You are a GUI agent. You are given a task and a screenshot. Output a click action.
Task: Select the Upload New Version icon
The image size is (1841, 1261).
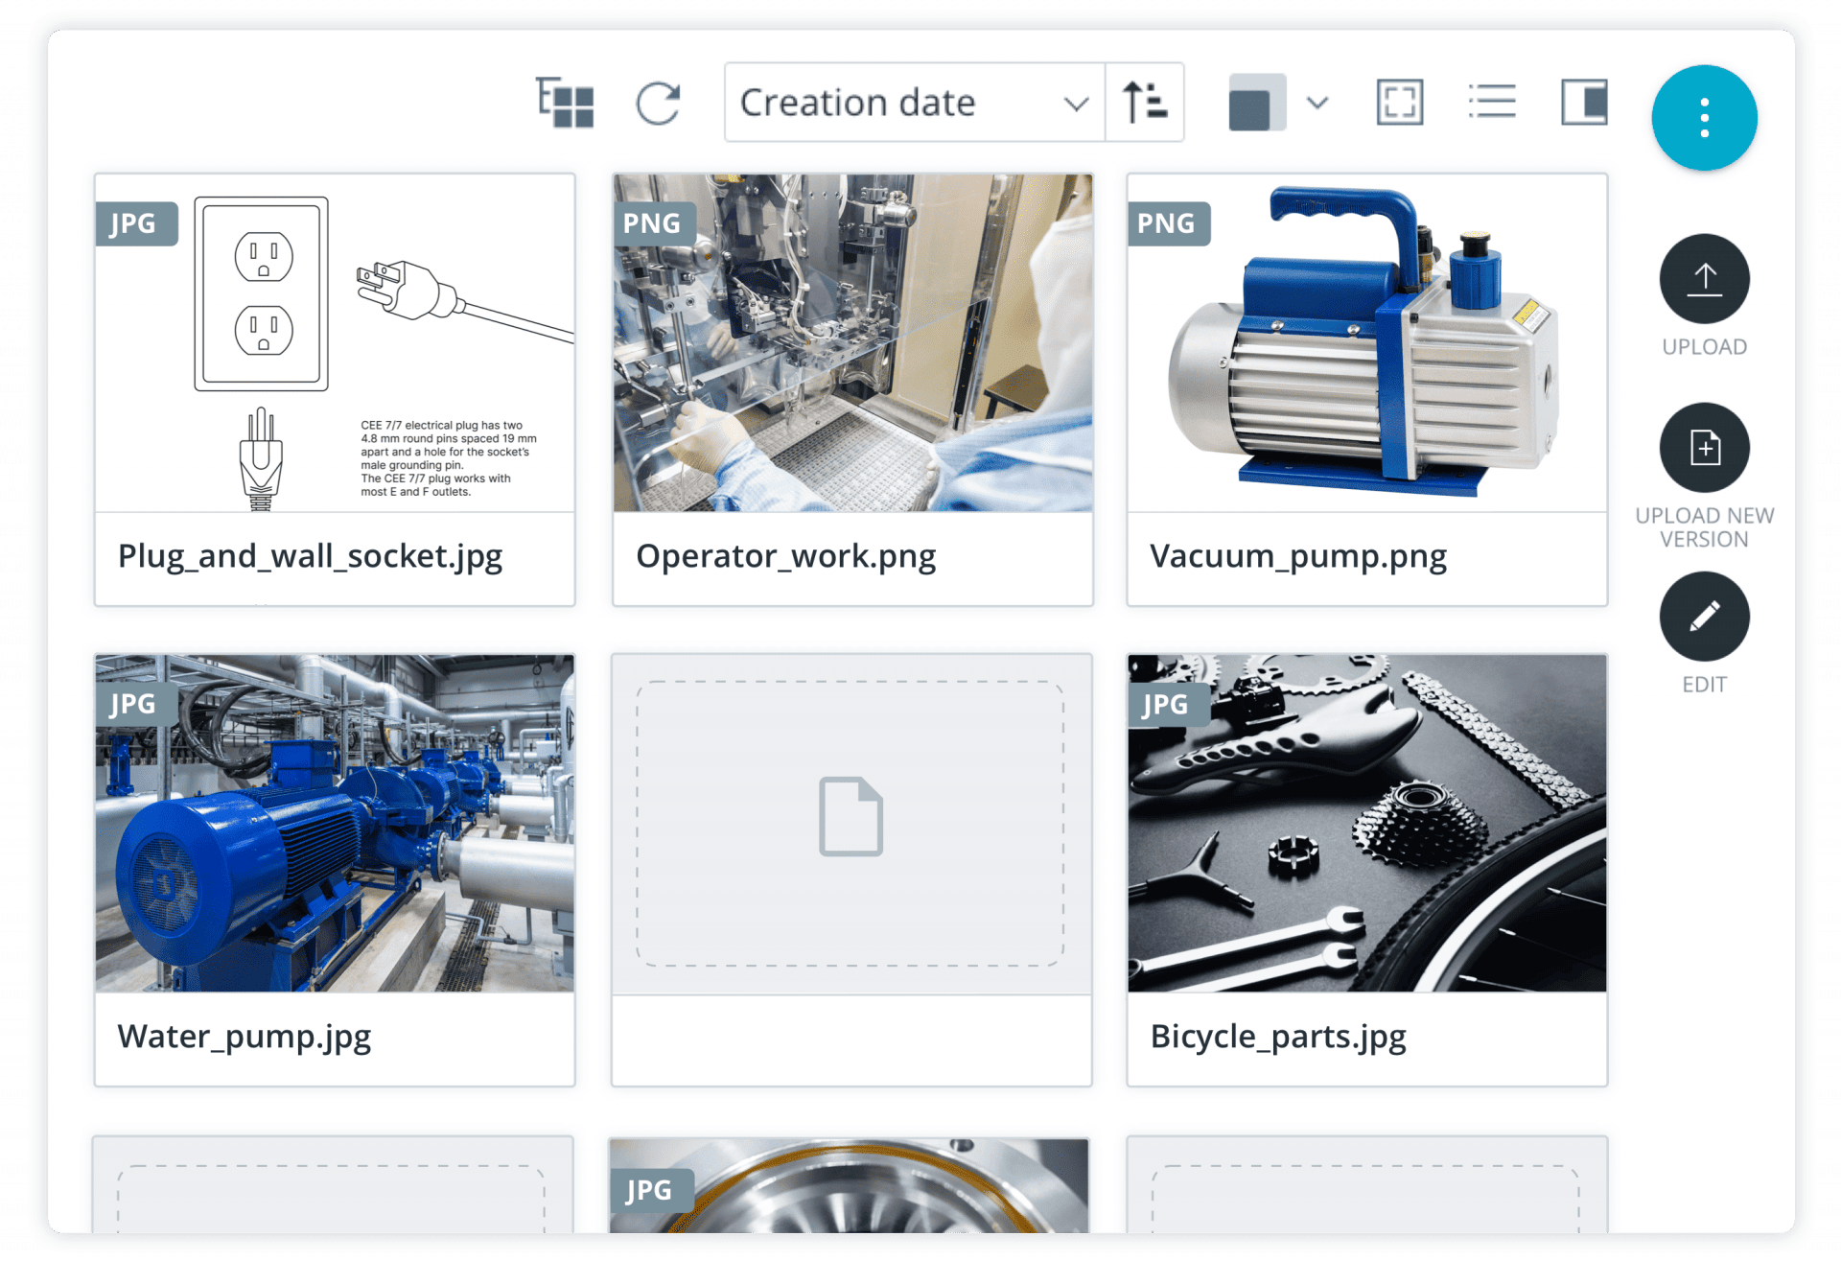(x=1704, y=447)
